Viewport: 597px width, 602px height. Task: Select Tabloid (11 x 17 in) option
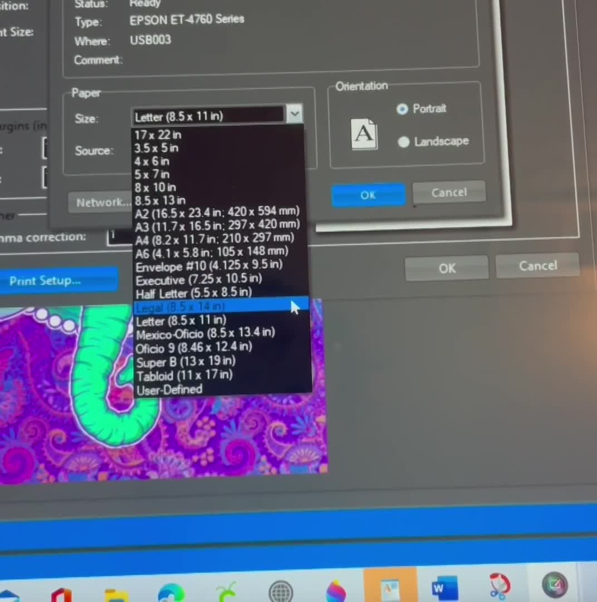pos(184,375)
